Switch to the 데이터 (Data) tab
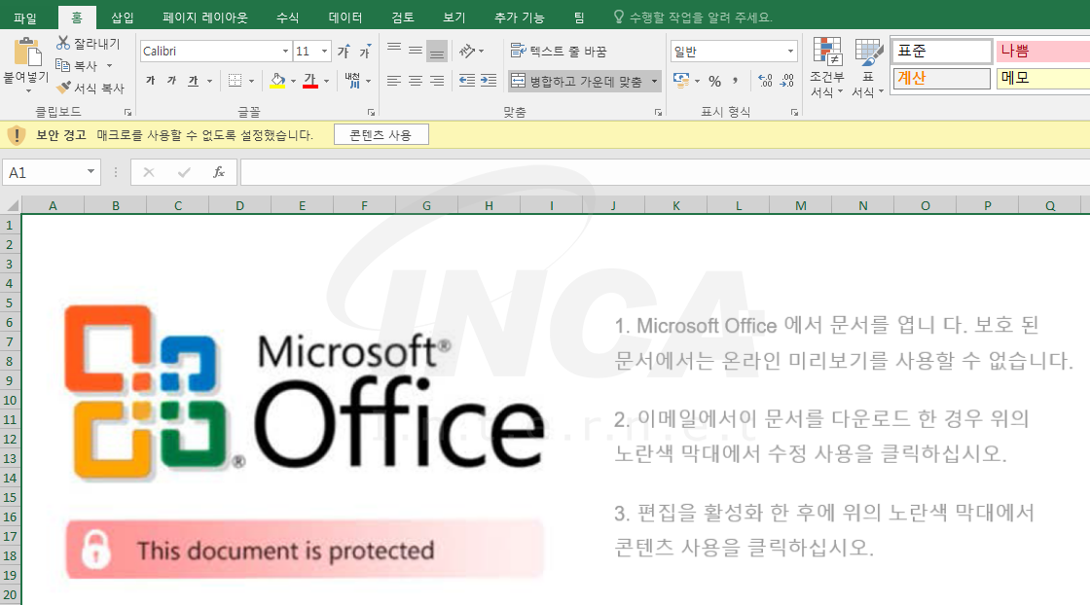This screenshot has width=1090, height=605. point(345,18)
